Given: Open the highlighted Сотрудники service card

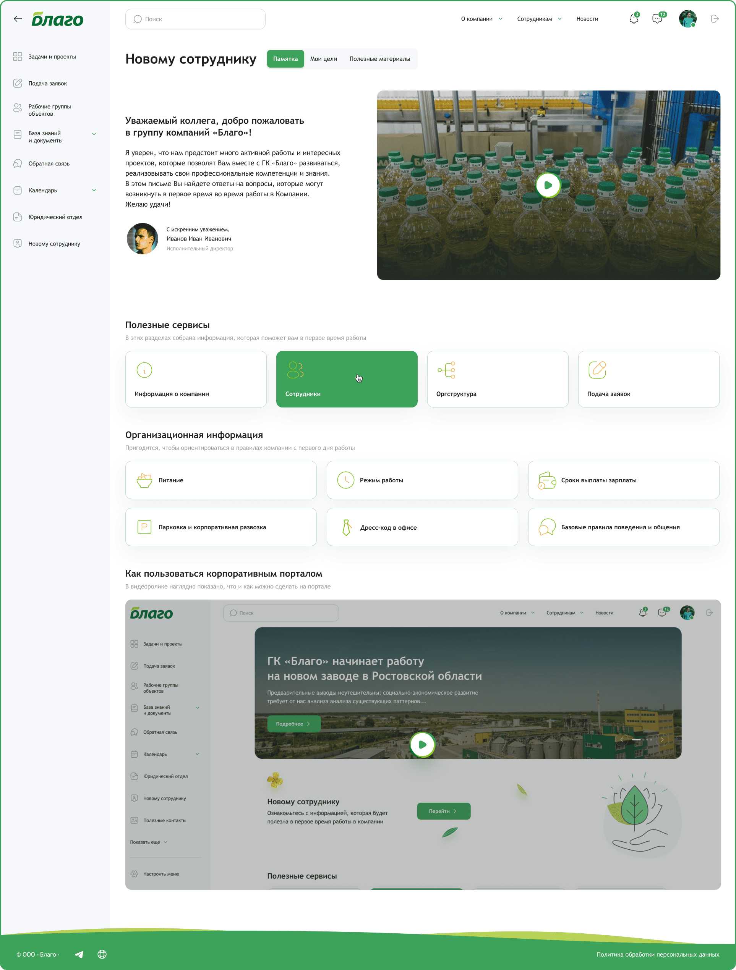Looking at the screenshot, I should pyautogui.click(x=347, y=379).
